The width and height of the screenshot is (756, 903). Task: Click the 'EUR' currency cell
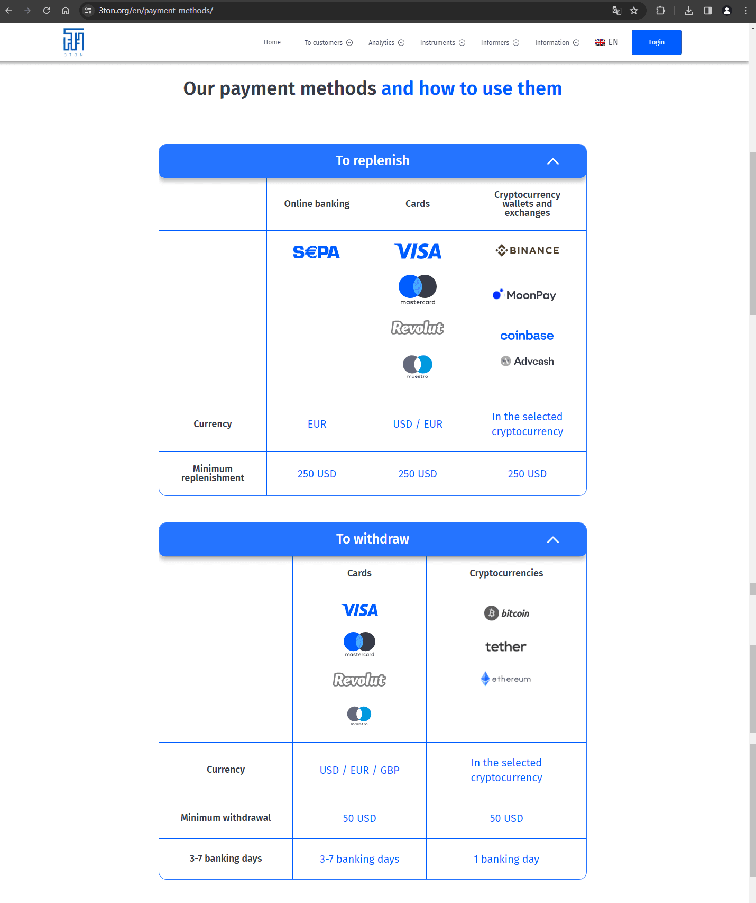[317, 424]
